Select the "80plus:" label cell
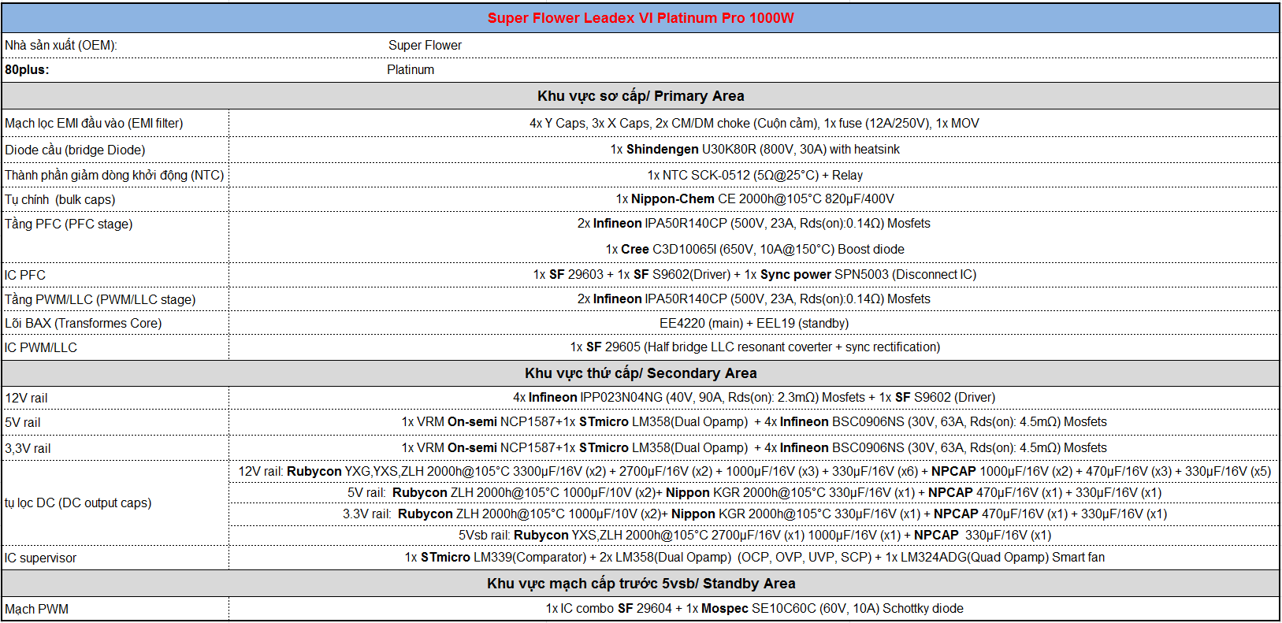Viewport: 1282px width, 623px height. (x=27, y=70)
